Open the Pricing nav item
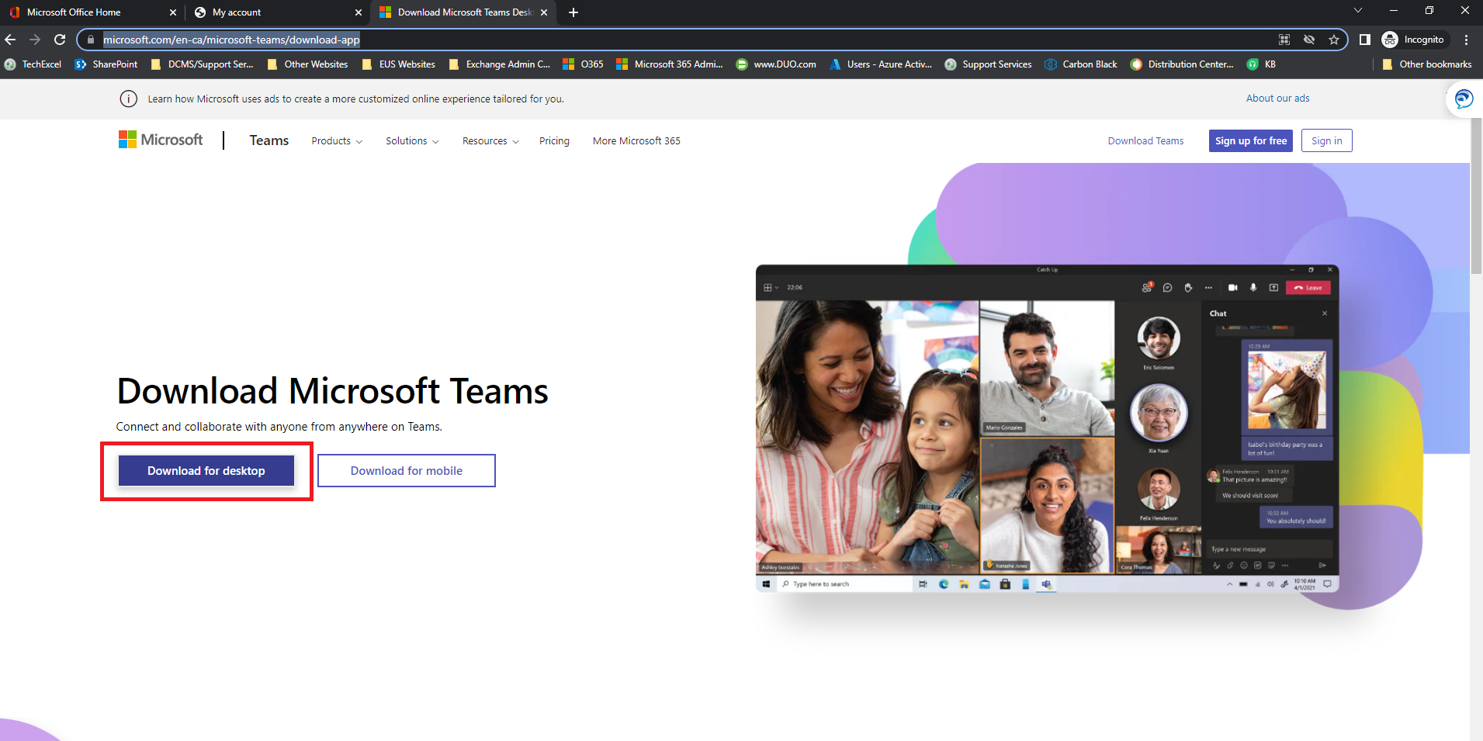Image resolution: width=1483 pixels, height=741 pixels. [554, 141]
